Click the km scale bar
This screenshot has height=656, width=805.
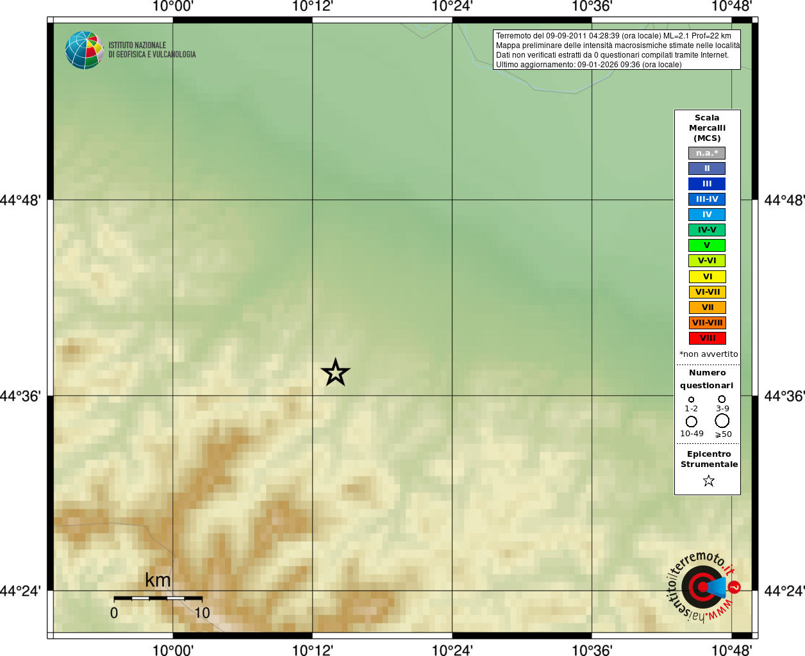158,598
